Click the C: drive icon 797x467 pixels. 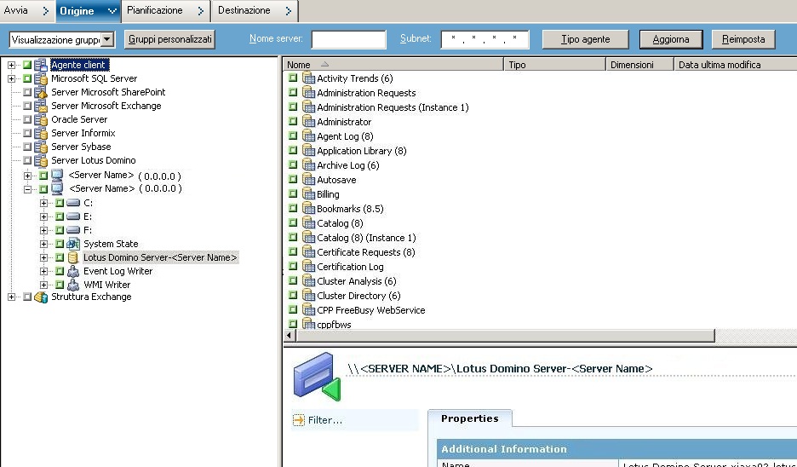pyautogui.click(x=73, y=203)
